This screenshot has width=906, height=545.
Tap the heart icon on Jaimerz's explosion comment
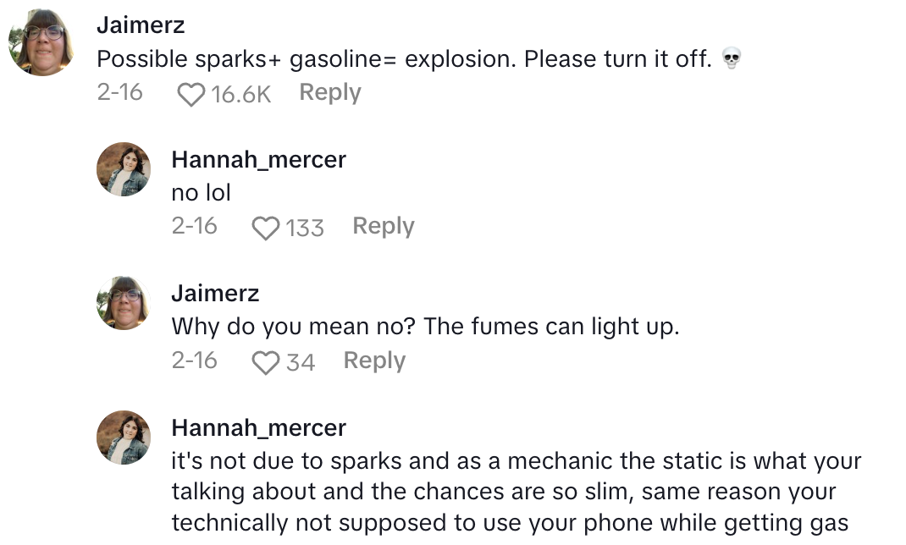pyautogui.click(x=191, y=94)
